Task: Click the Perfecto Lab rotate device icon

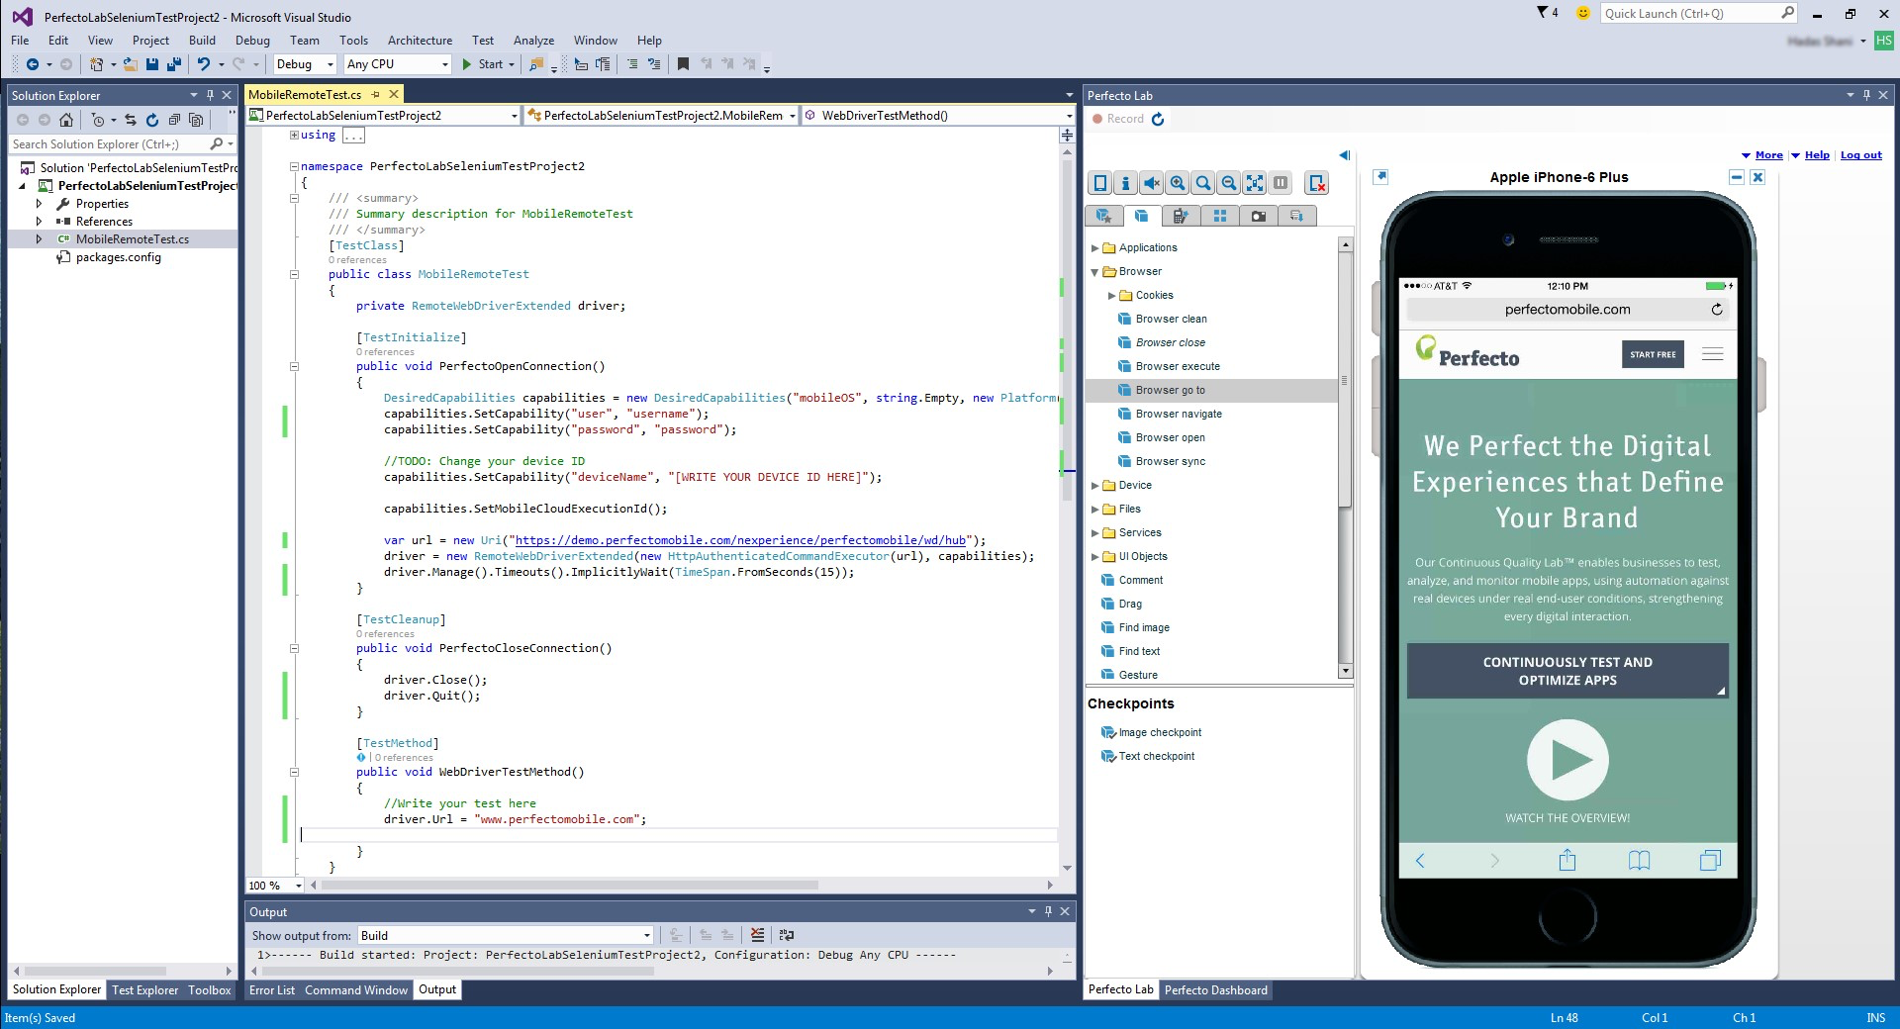Action: (x=1099, y=183)
